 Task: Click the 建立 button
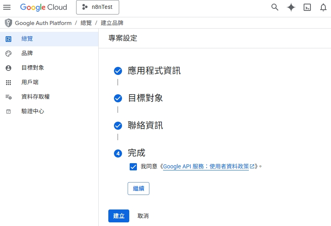(119, 216)
